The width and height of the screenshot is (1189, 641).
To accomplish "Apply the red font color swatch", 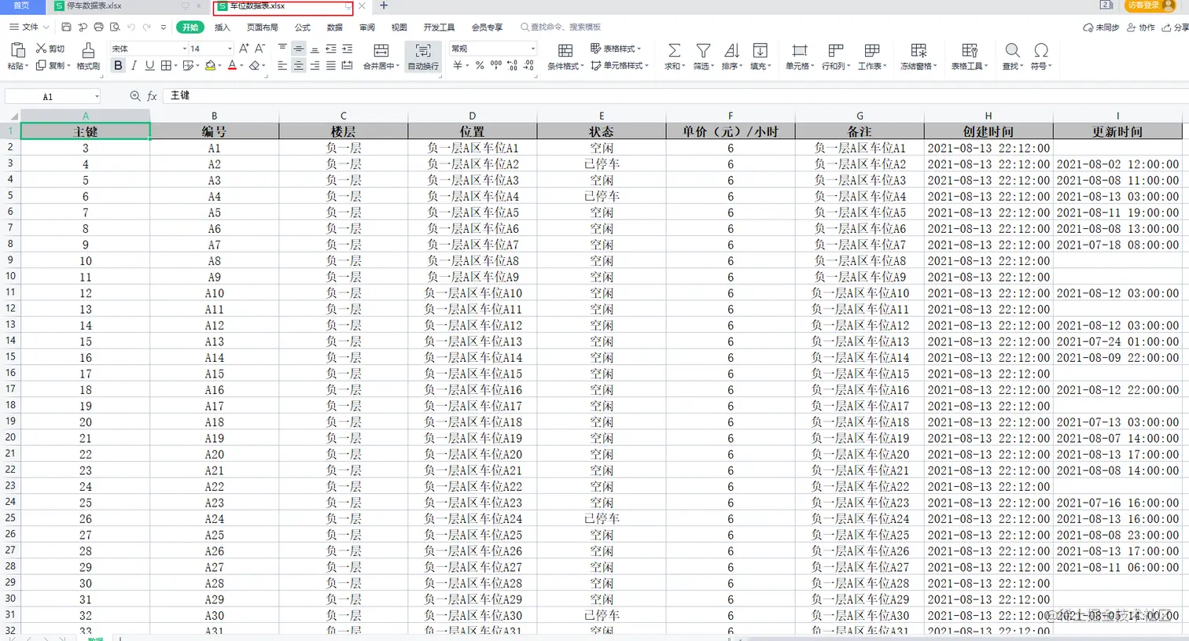I will point(232,65).
